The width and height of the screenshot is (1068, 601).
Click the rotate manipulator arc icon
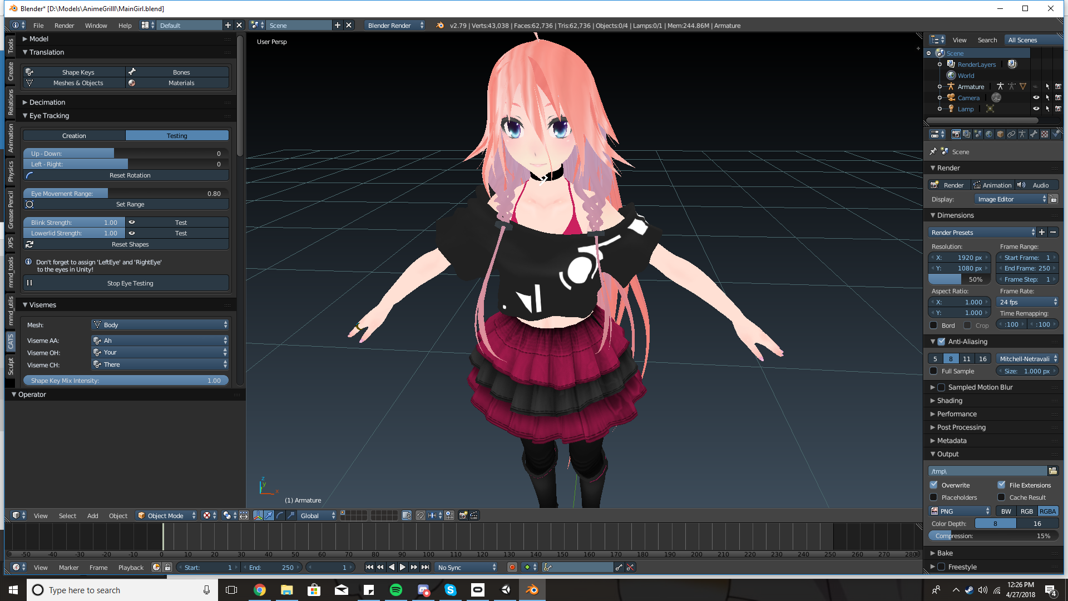[280, 515]
